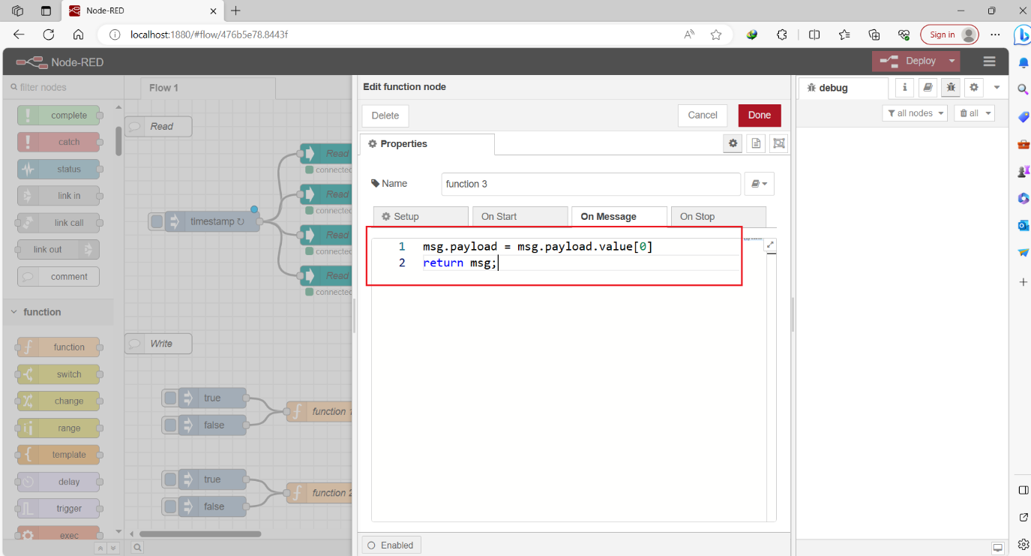Open the library dropdown next to Name field
This screenshot has width=1031, height=556.
[760, 184]
